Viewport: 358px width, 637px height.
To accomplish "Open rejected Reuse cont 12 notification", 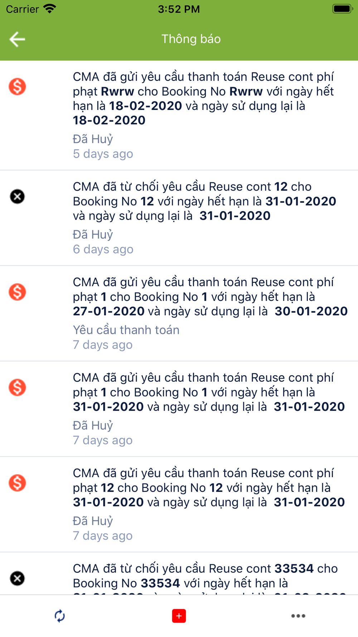I will click(x=179, y=218).
